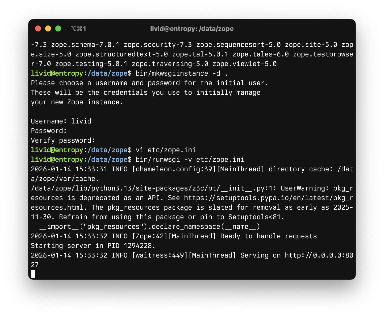Click the yellow minimize window button
This screenshot has width=384, height=317.
coord(48,28)
